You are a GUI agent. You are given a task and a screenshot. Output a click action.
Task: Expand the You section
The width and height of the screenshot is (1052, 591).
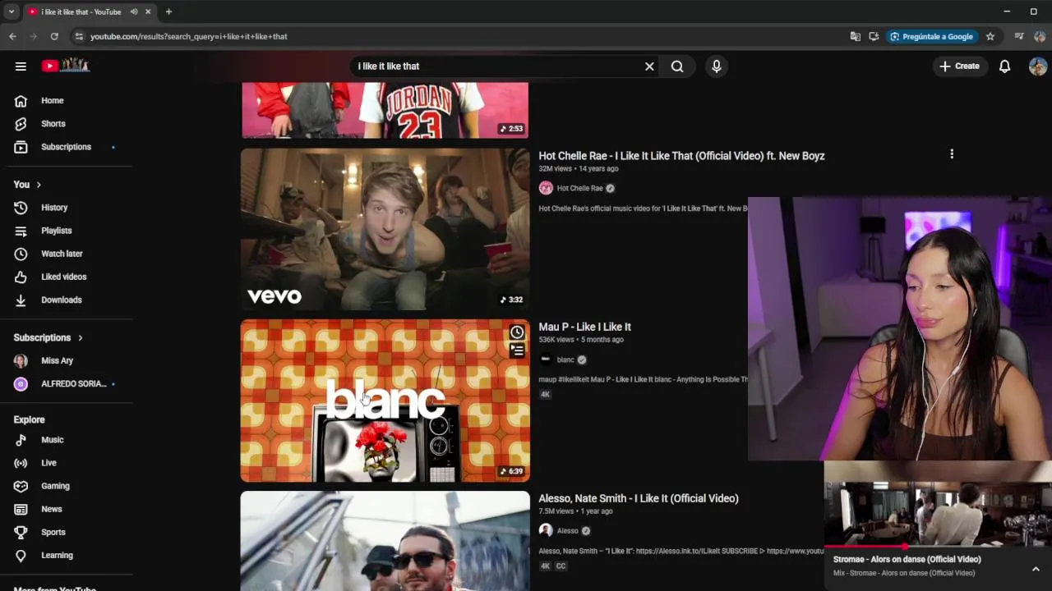pos(27,185)
